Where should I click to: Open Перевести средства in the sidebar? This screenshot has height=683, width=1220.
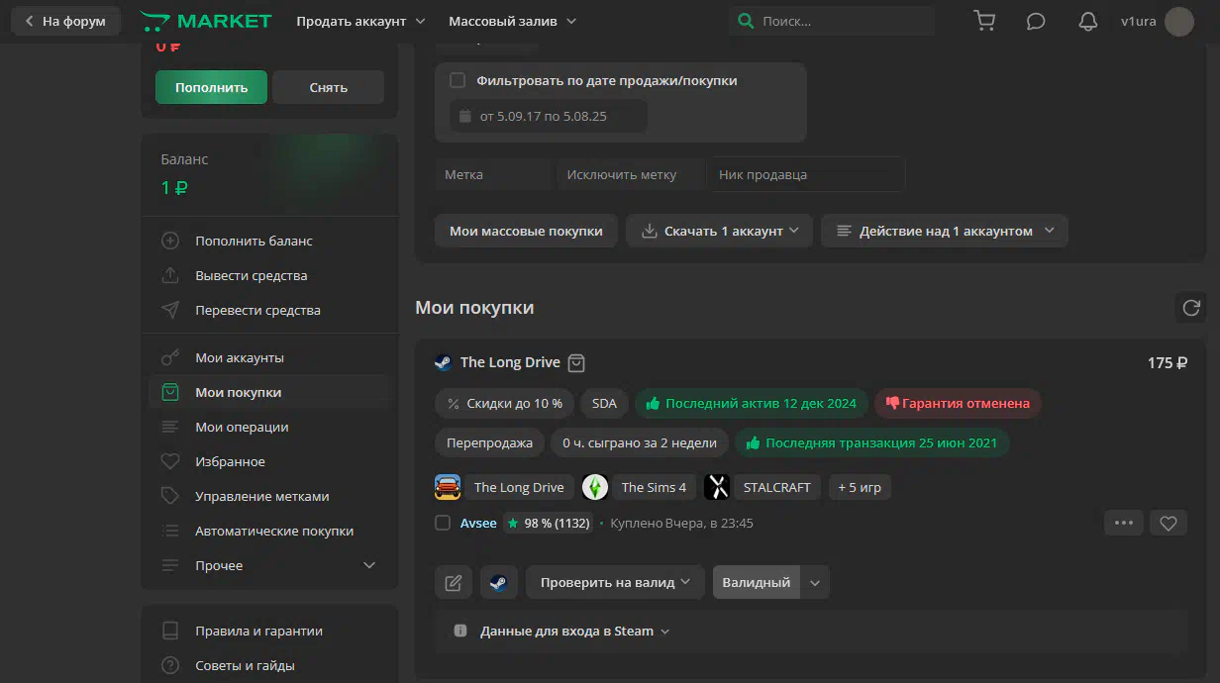click(269, 310)
